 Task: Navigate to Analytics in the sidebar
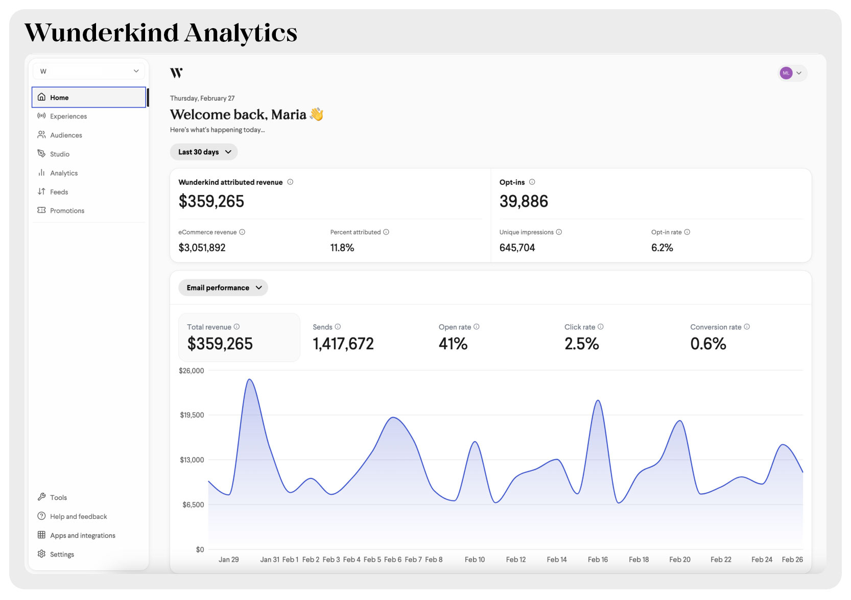(64, 173)
